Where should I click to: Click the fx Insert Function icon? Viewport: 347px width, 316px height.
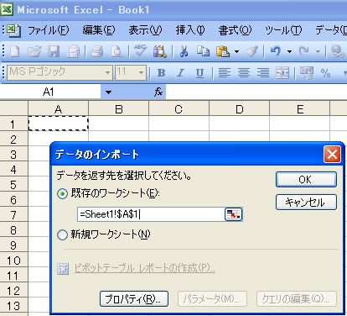[x=158, y=92]
